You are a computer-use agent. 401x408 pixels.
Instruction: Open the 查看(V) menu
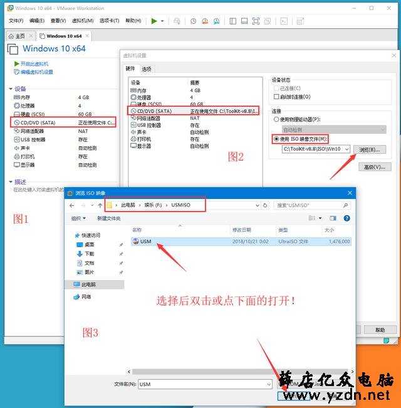[58, 21]
